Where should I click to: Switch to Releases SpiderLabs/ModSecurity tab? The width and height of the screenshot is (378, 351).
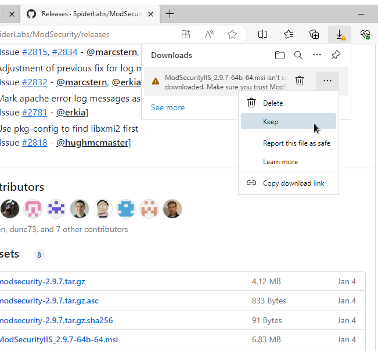pyautogui.click(x=91, y=14)
